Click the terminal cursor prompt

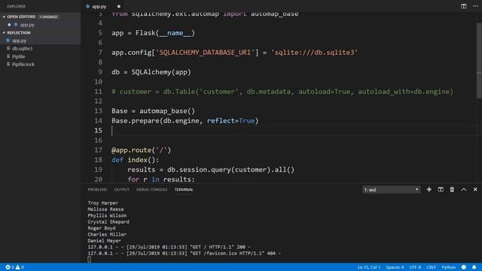click(x=89, y=259)
